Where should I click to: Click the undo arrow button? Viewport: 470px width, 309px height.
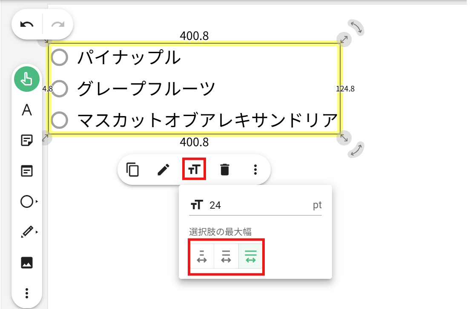pos(27,25)
